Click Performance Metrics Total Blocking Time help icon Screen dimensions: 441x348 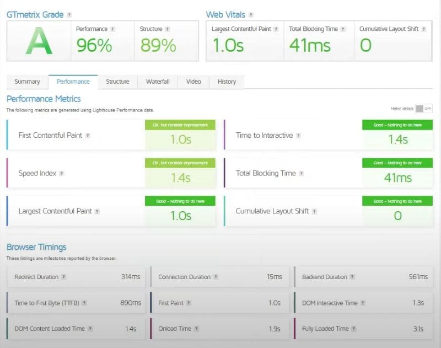301,173
